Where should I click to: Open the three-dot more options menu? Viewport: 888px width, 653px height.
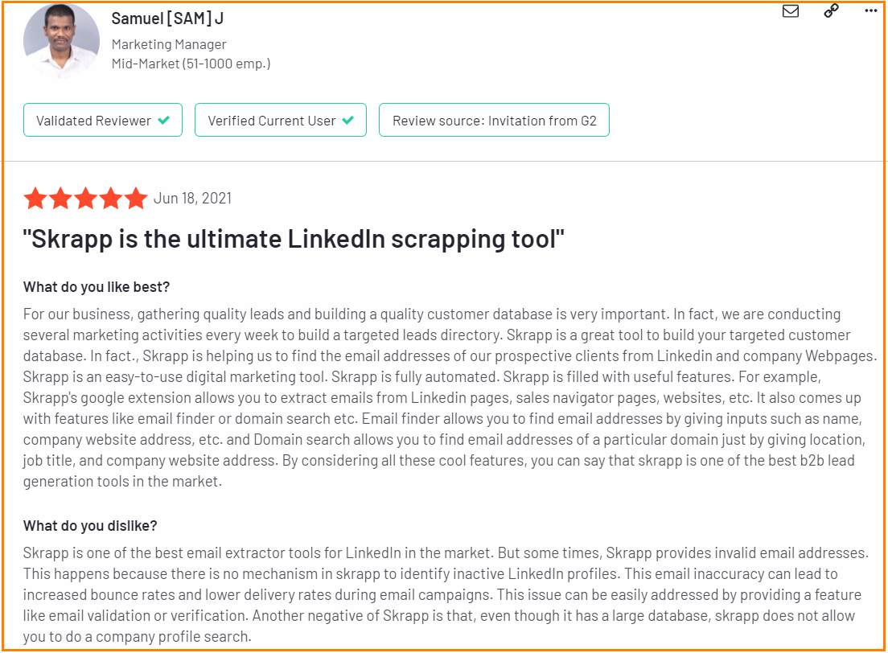[871, 10]
